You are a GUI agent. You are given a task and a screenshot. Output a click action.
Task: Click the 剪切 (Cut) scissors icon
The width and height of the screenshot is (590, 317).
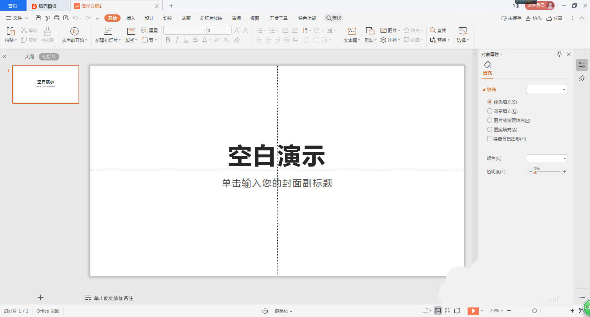pos(24,30)
